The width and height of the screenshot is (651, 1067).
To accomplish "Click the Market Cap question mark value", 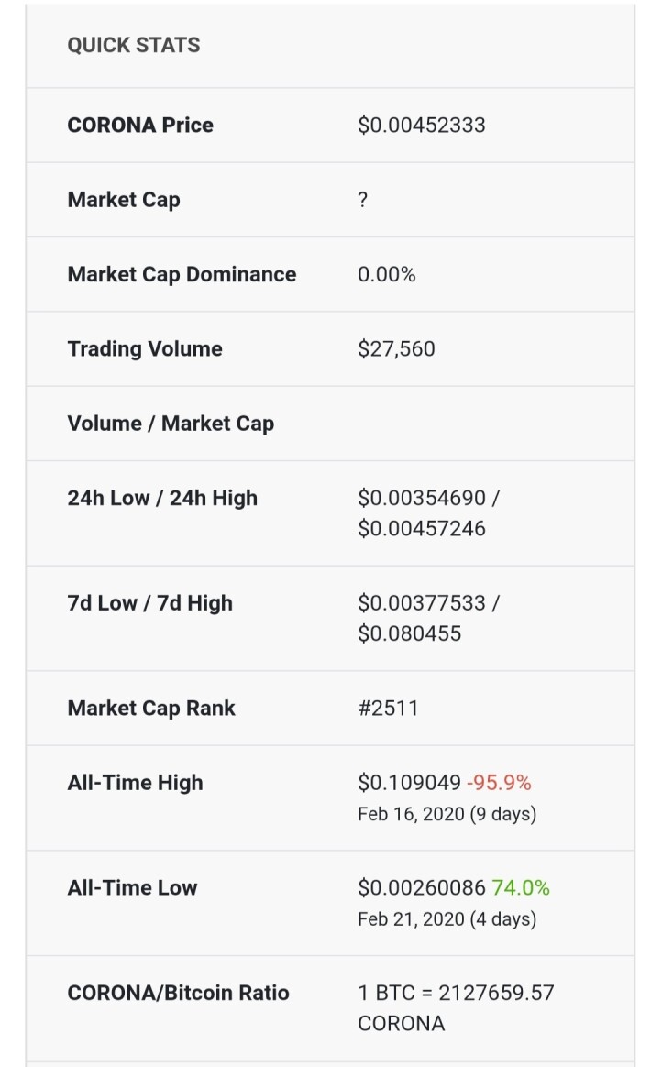I will [x=362, y=200].
